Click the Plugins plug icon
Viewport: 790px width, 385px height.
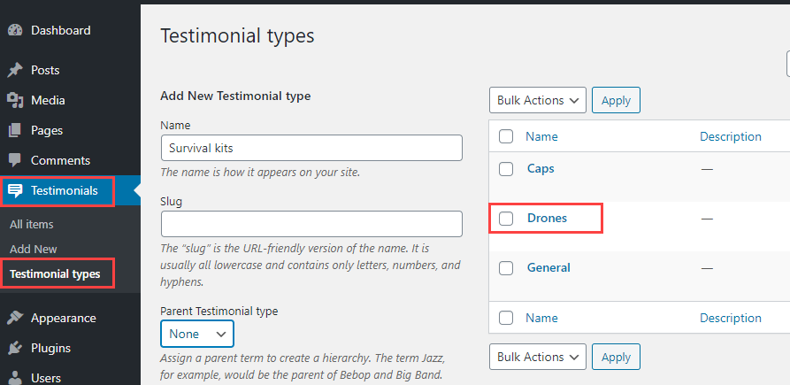tap(15, 348)
